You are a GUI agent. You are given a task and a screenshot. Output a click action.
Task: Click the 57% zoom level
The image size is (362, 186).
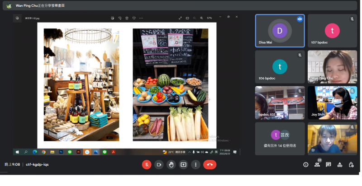[x=210, y=18]
